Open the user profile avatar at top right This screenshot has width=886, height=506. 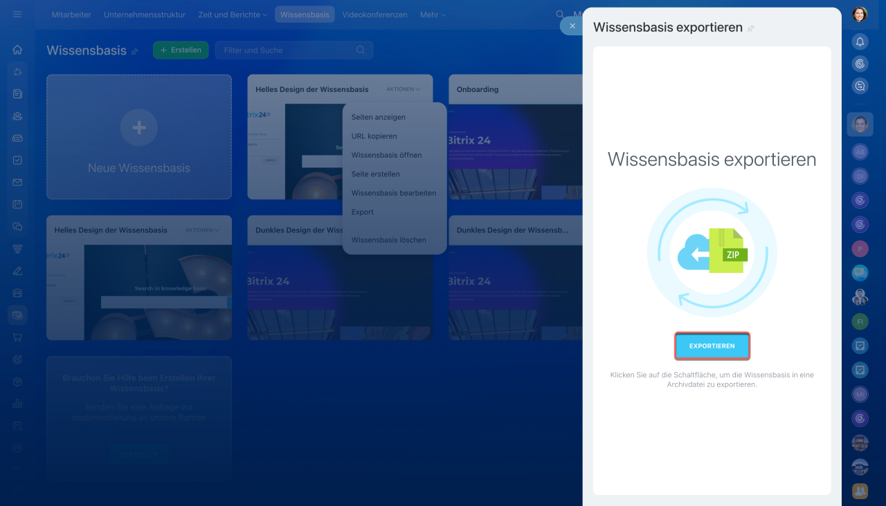pyautogui.click(x=860, y=15)
